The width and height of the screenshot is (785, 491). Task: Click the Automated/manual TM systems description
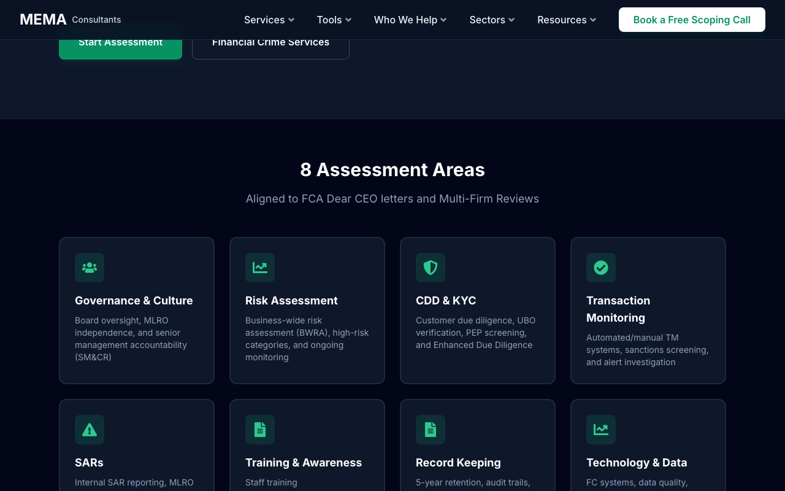click(648, 350)
